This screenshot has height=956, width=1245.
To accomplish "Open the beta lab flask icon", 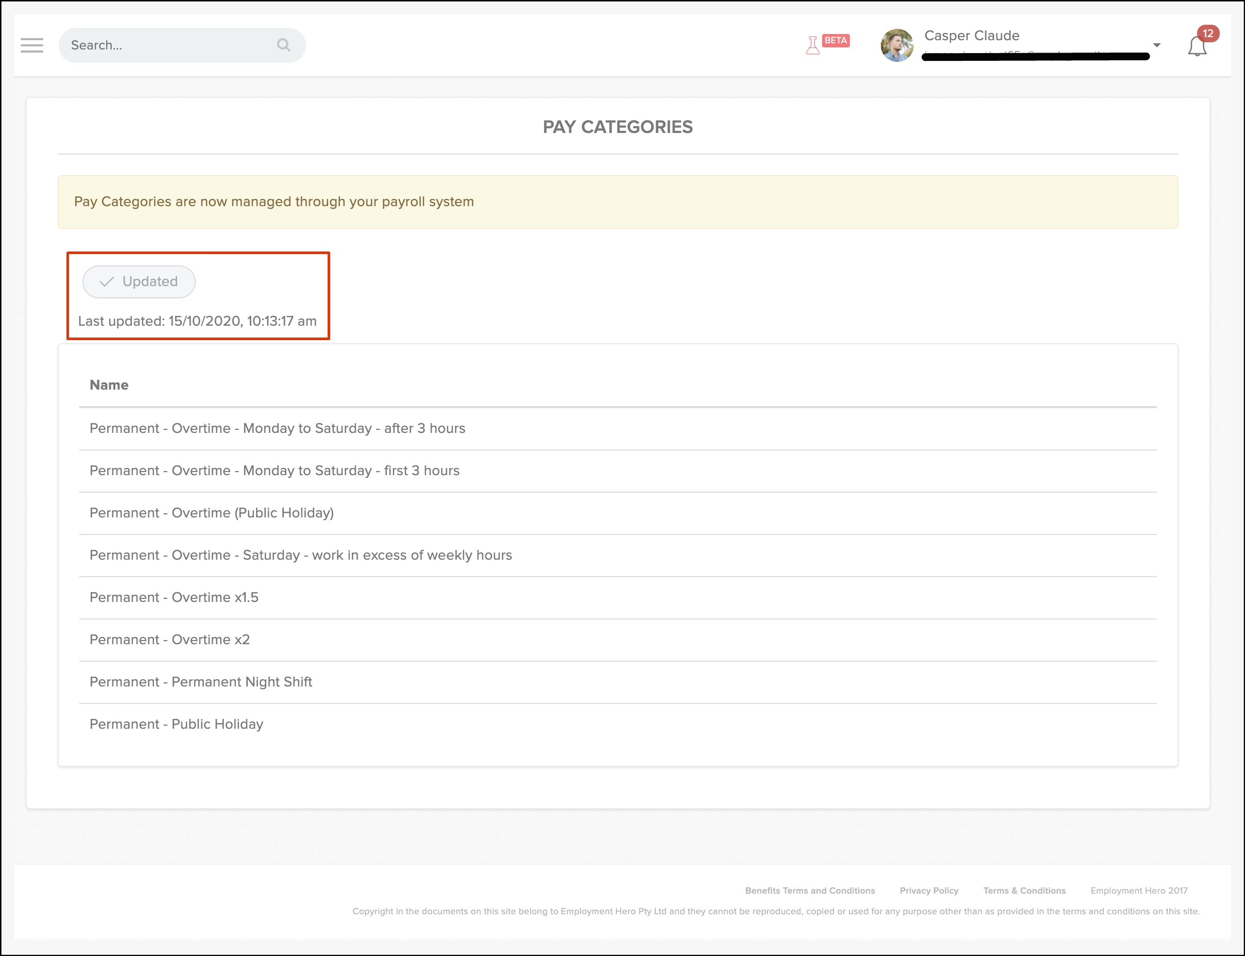I will click(x=812, y=45).
